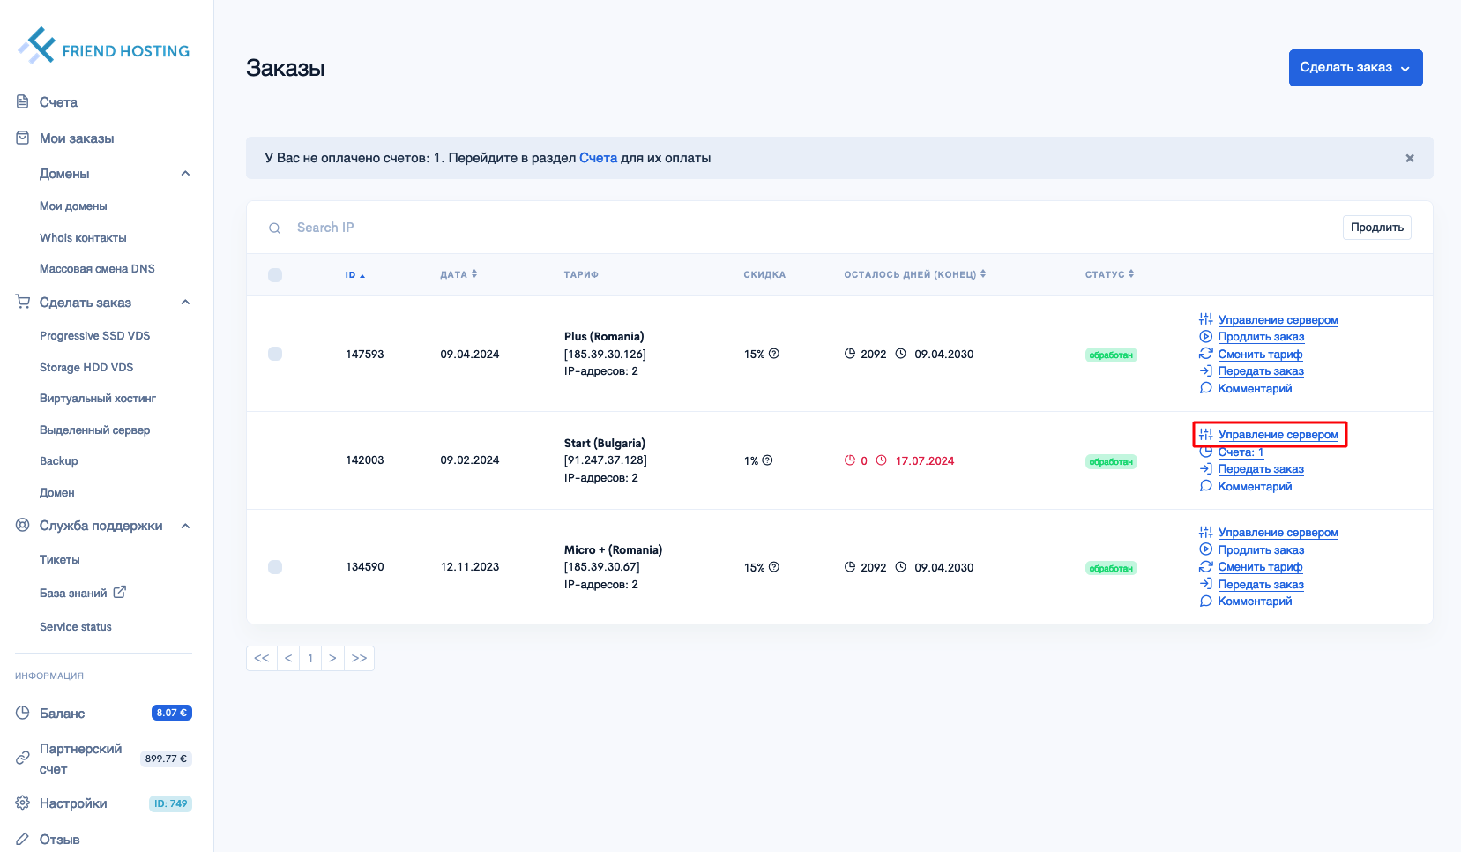Click the Friend Hosting logo
The height and width of the screenshot is (852, 1461).
pyautogui.click(x=104, y=46)
